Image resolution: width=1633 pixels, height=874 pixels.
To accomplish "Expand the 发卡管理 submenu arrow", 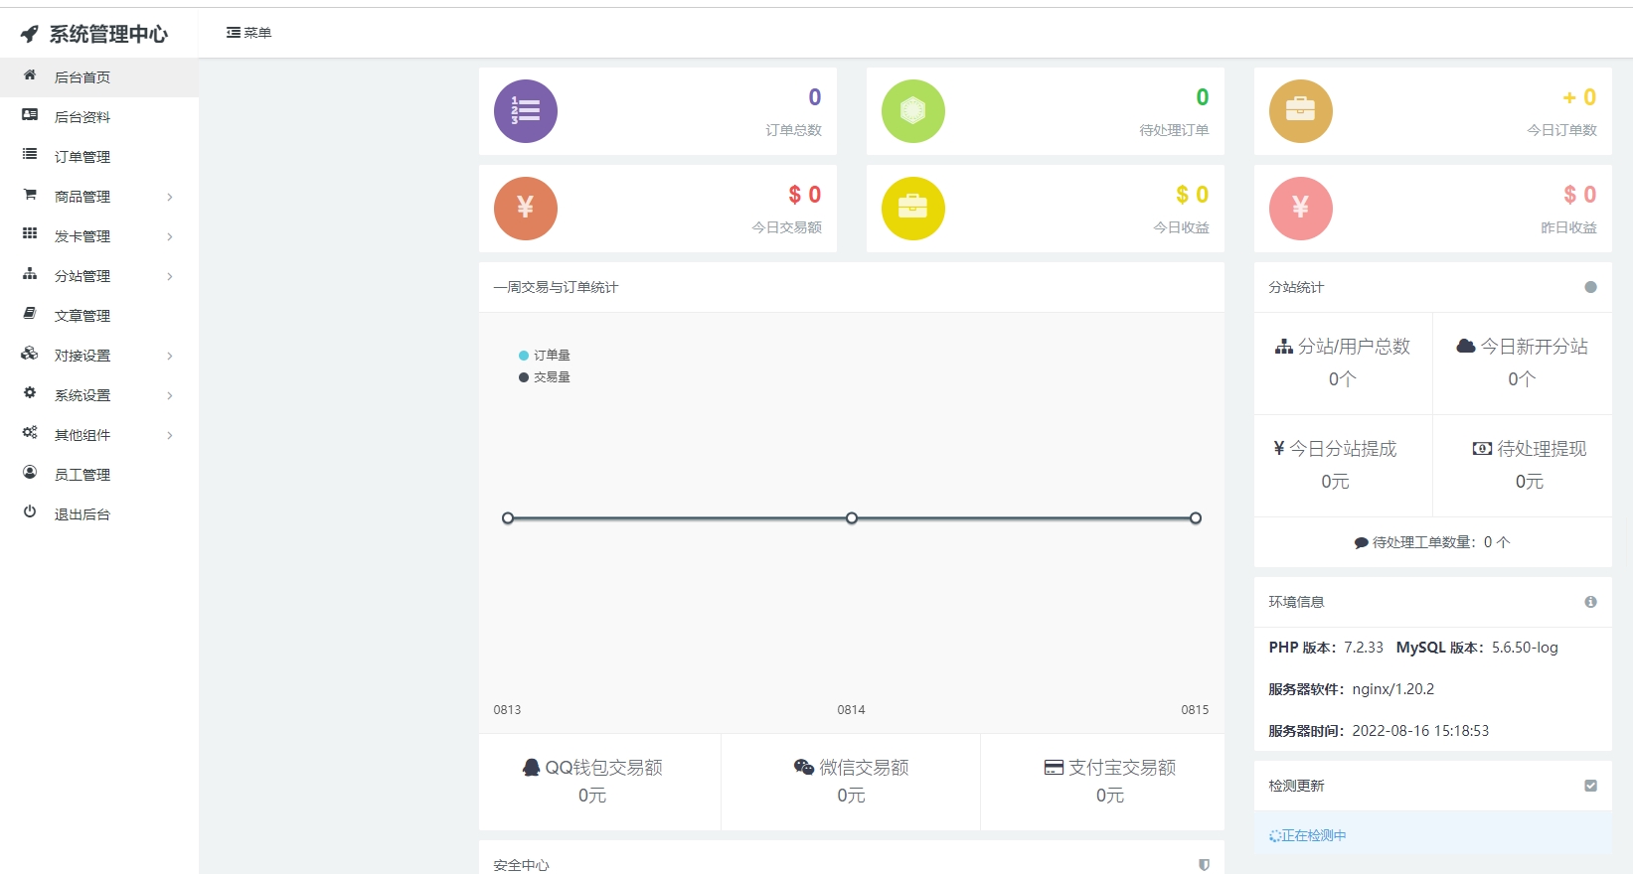I will [x=170, y=236].
